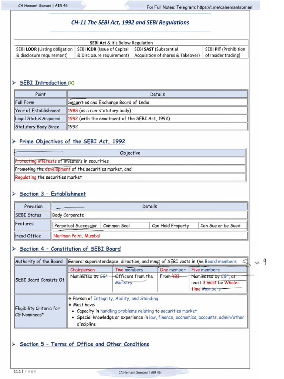Click the 'Five members' column heading
Screen dimensions: 284x379
(x=206, y=269)
